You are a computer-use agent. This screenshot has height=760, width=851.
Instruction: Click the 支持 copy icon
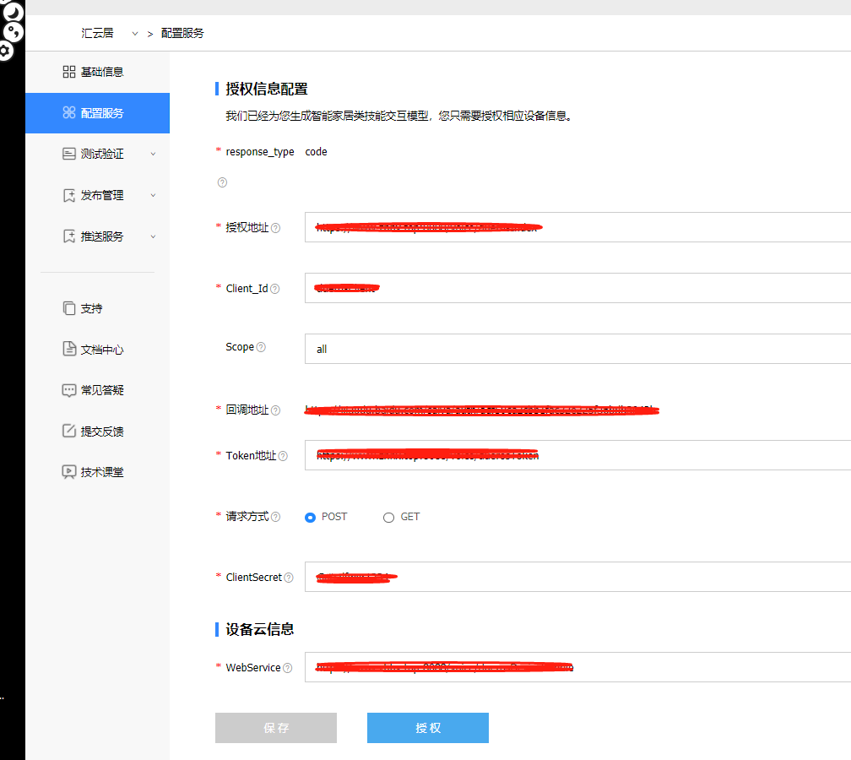[x=69, y=307]
